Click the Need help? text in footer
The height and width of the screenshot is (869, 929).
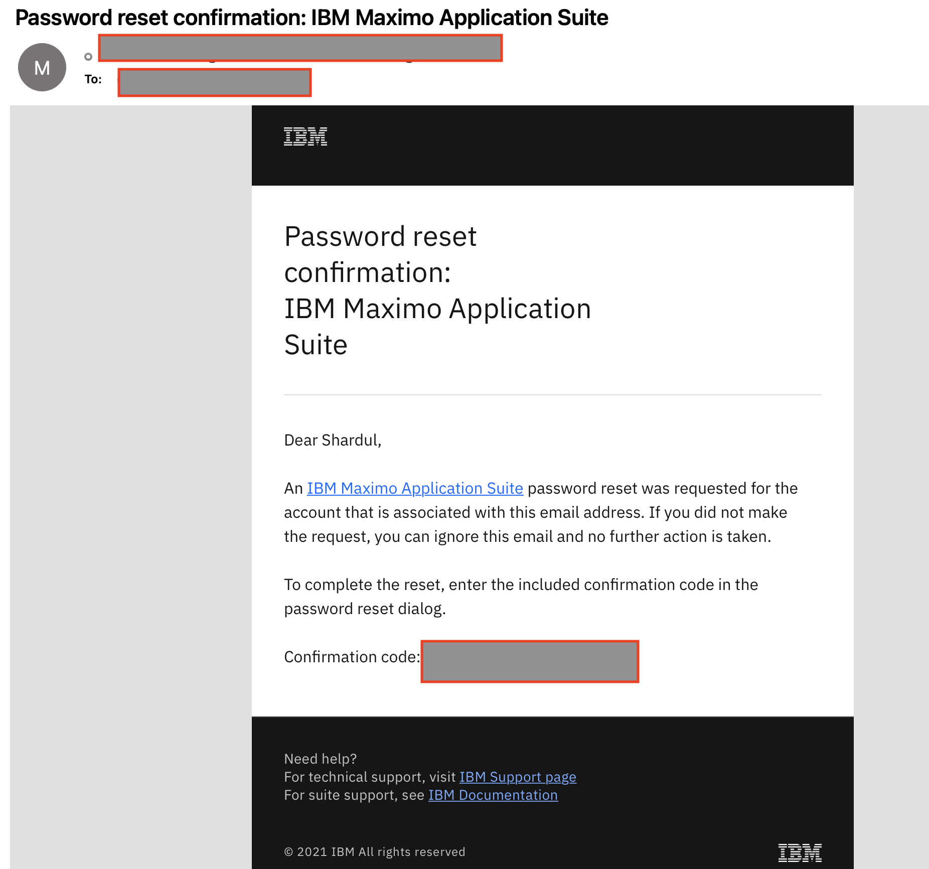(320, 759)
